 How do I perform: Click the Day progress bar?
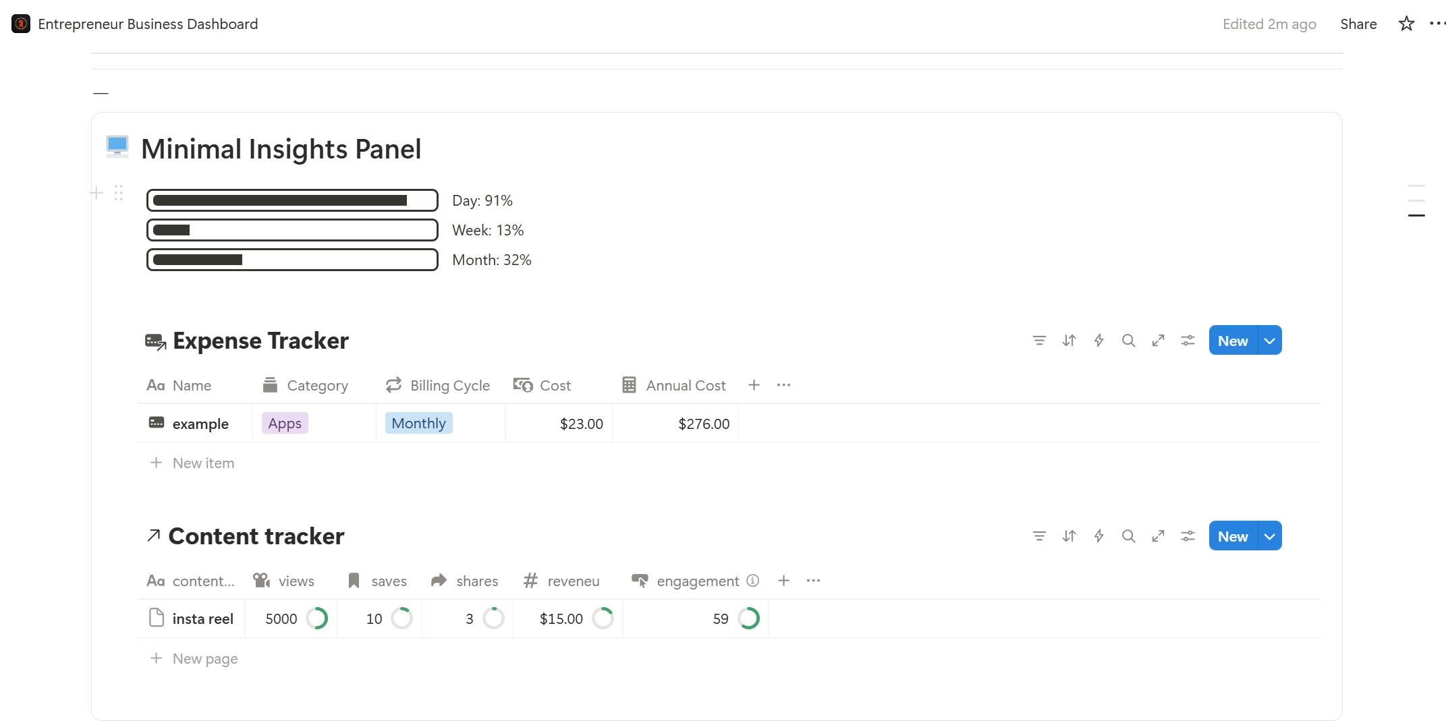click(x=292, y=200)
